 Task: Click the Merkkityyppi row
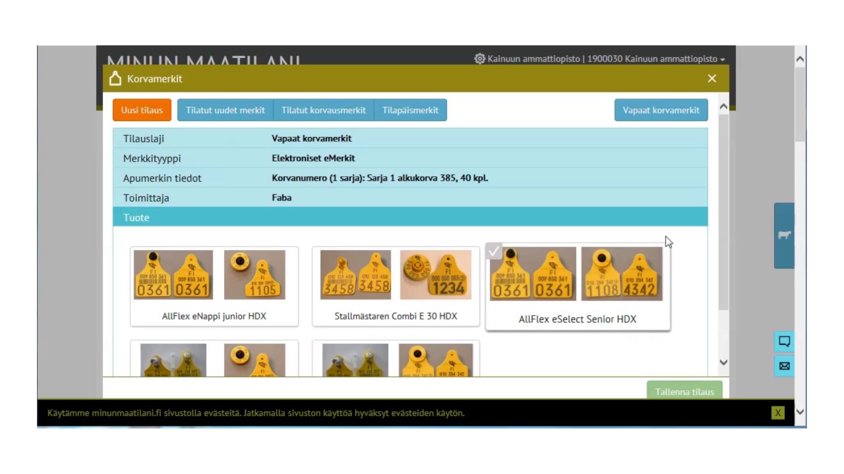[410, 158]
